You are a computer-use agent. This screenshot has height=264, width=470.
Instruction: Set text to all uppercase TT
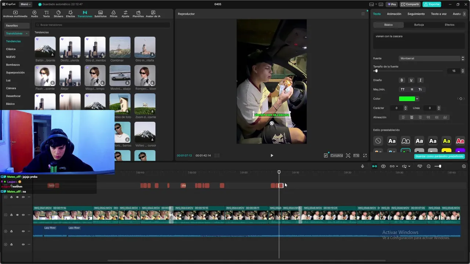point(403,89)
